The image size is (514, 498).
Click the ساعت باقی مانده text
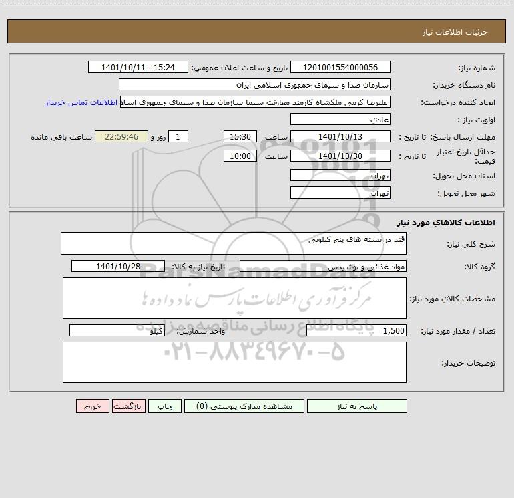(61, 138)
